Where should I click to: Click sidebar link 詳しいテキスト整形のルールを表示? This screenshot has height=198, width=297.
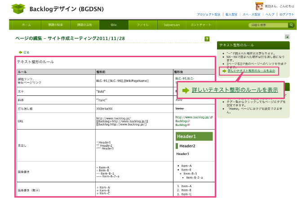point(251,71)
